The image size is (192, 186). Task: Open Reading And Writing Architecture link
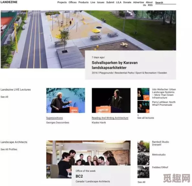(110, 118)
